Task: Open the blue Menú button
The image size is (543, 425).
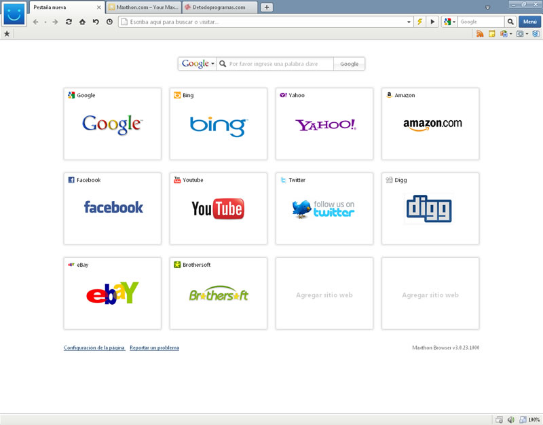Action: click(530, 22)
